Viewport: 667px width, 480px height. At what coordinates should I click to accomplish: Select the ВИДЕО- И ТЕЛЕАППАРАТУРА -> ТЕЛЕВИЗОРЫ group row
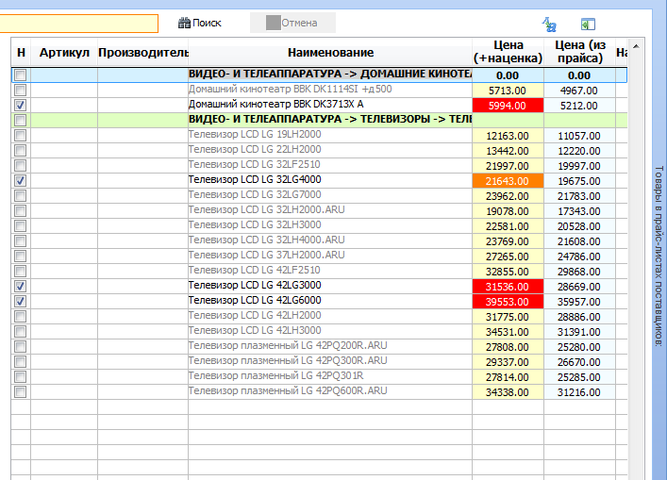tap(319, 121)
